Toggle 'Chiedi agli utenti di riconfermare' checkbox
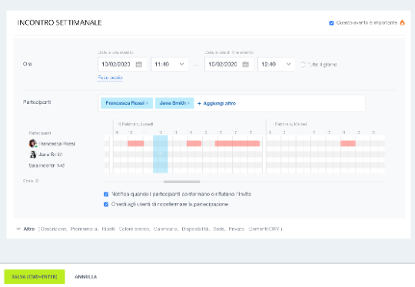The height and width of the screenshot is (287, 415). pos(106,205)
